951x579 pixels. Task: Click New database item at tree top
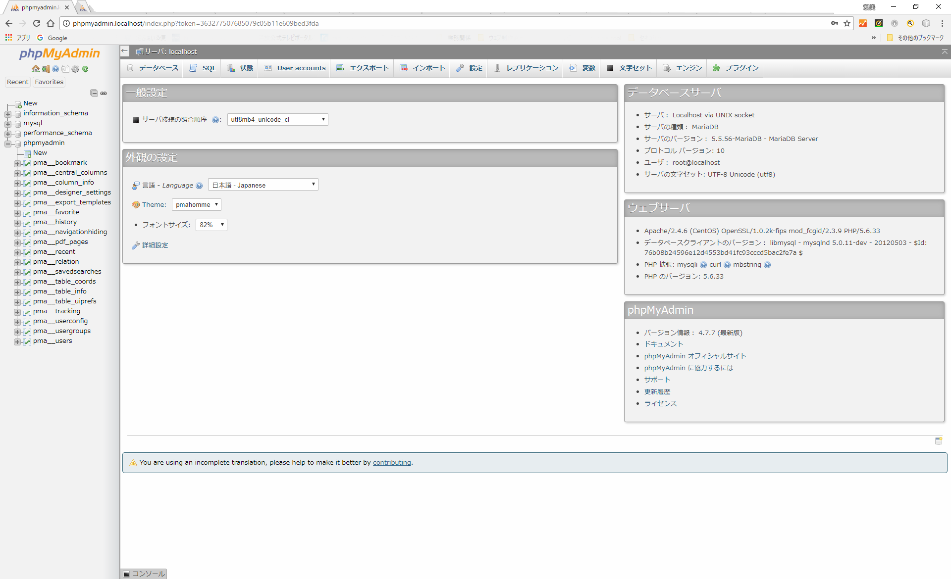30,103
